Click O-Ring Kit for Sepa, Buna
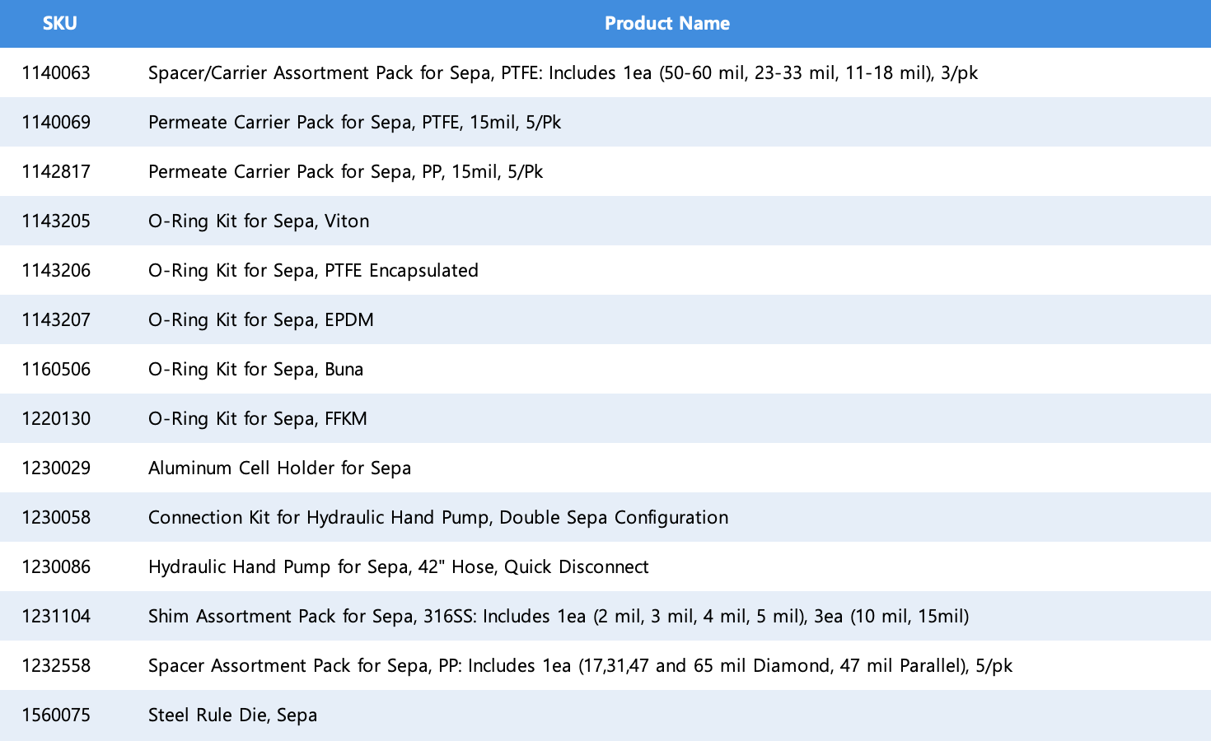The width and height of the screenshot is (1211, 741). click(x=255, y=369)
